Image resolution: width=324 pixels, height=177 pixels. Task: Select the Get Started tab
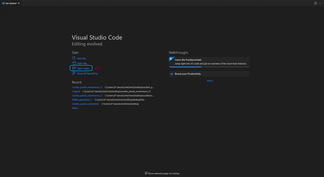pyautogui.click(x=10, y=3)
